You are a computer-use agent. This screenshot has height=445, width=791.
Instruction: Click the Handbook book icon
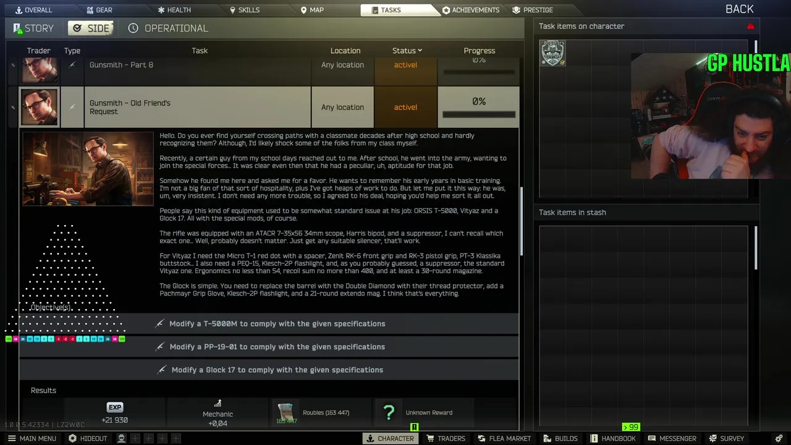click(594, 438)
